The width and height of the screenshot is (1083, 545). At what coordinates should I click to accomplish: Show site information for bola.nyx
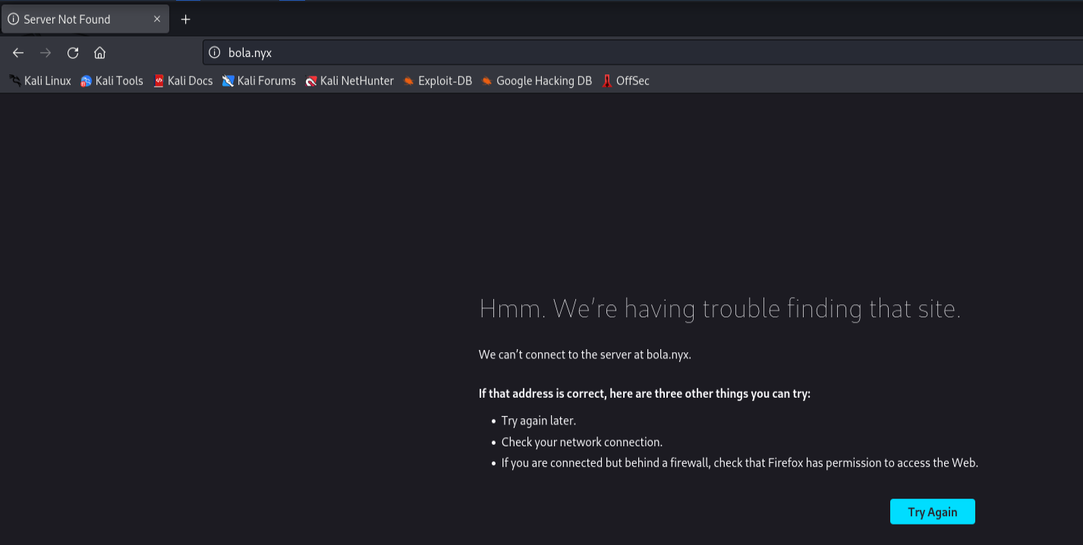click(215, 52)
